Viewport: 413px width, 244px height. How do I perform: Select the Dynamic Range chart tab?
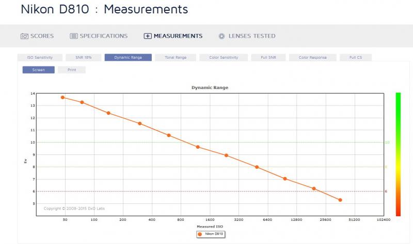(128, 57)
